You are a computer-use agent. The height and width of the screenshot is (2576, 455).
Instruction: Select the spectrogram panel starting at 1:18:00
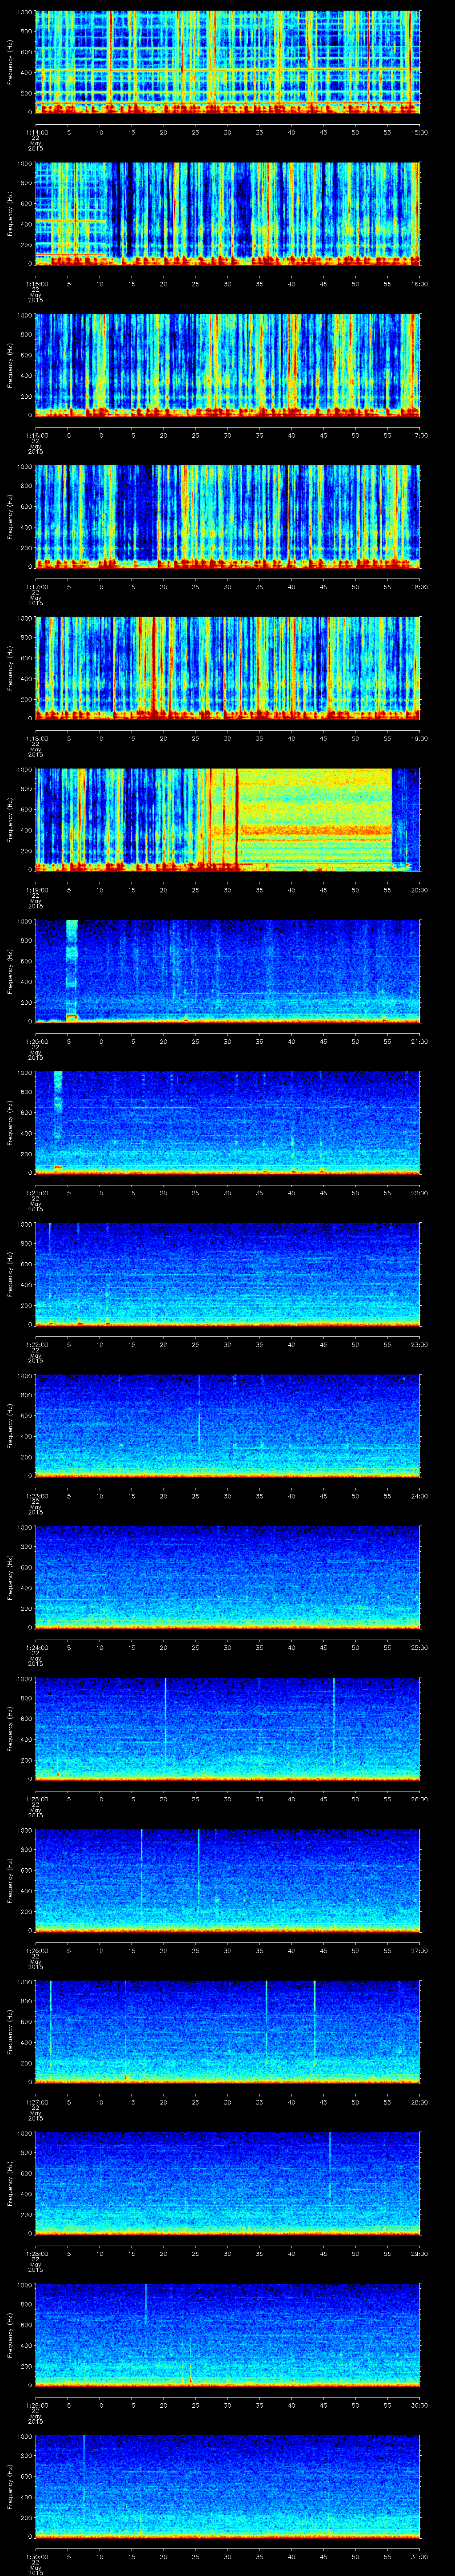tap(228, 669)
